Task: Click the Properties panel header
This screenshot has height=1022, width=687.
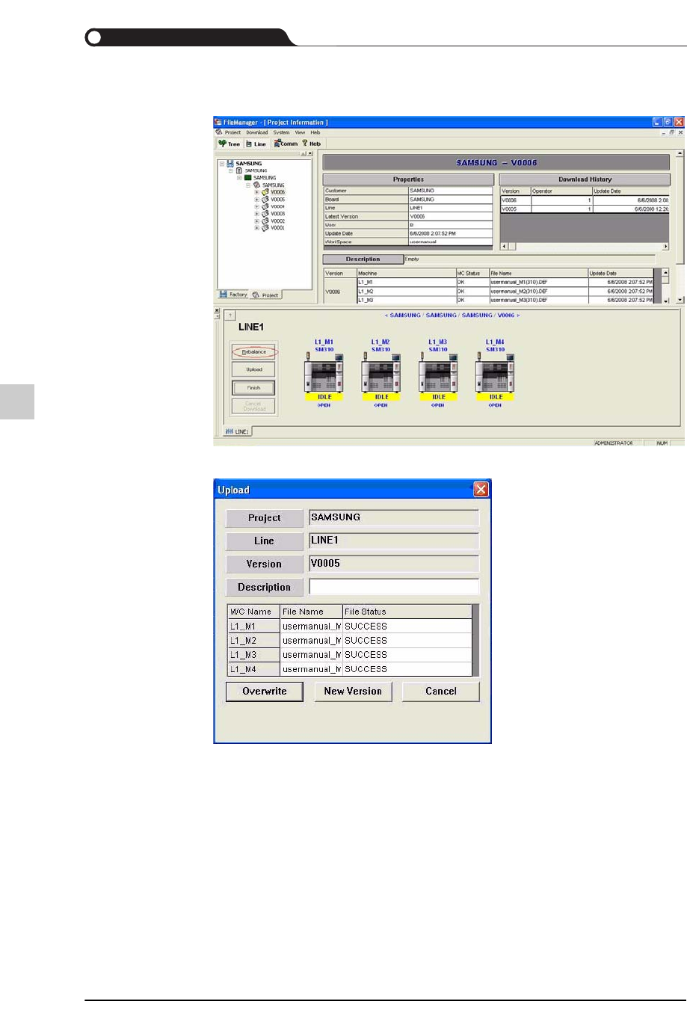Action: coord(408,179)
